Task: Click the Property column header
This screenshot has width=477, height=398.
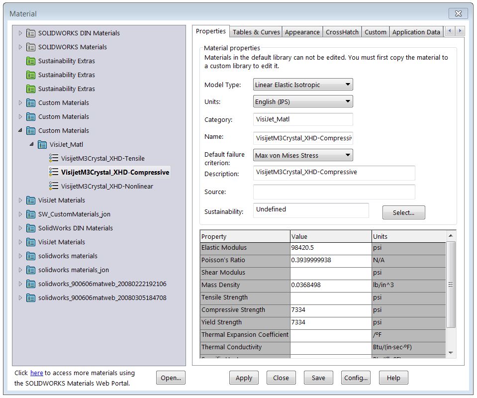Action: (x=245, y=236)
